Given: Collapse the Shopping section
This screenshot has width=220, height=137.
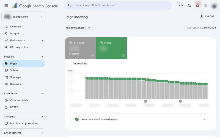Looking at the screenshot, I should (42, 117).
